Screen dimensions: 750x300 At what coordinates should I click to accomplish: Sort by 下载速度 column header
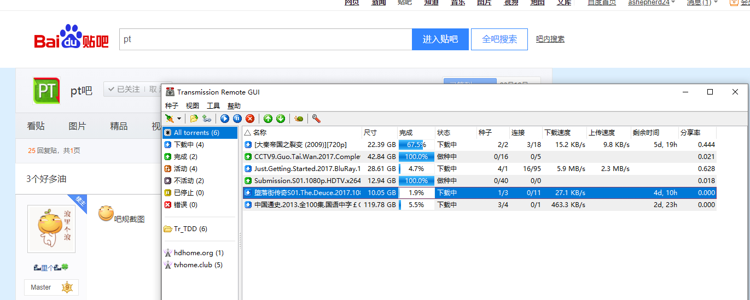pyautogui.click(x=565, y=132)
